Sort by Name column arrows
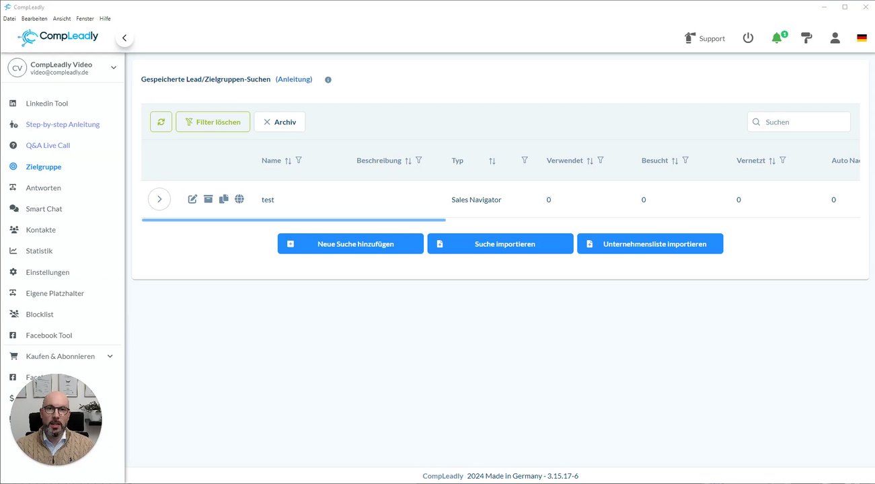The image size is (875, 484). click(x=288, y=161)
